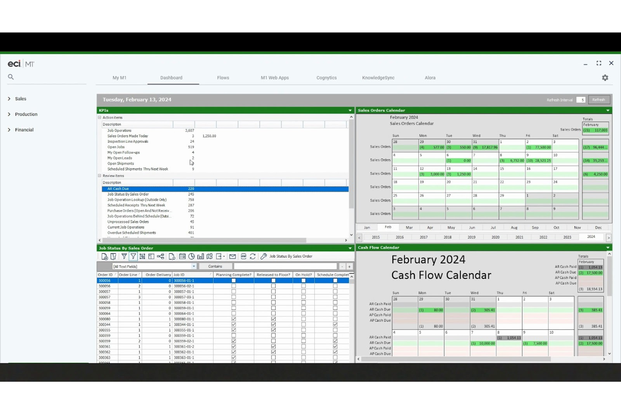The image size is (621, 414).
Task: Open the KnowledgeSync tab
Action: click(x=378, y=78)
